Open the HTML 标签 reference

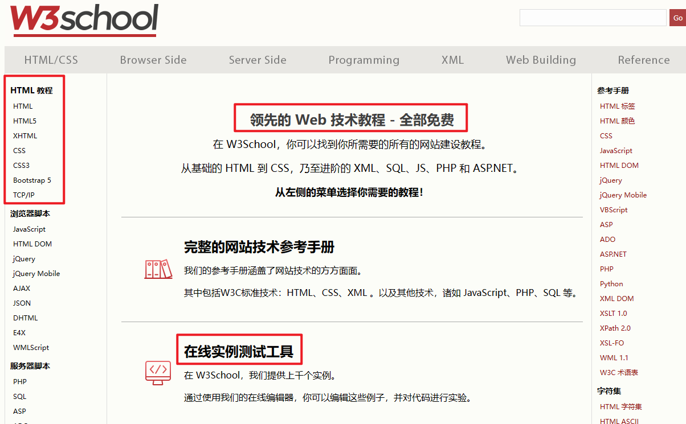click(617, 106)
